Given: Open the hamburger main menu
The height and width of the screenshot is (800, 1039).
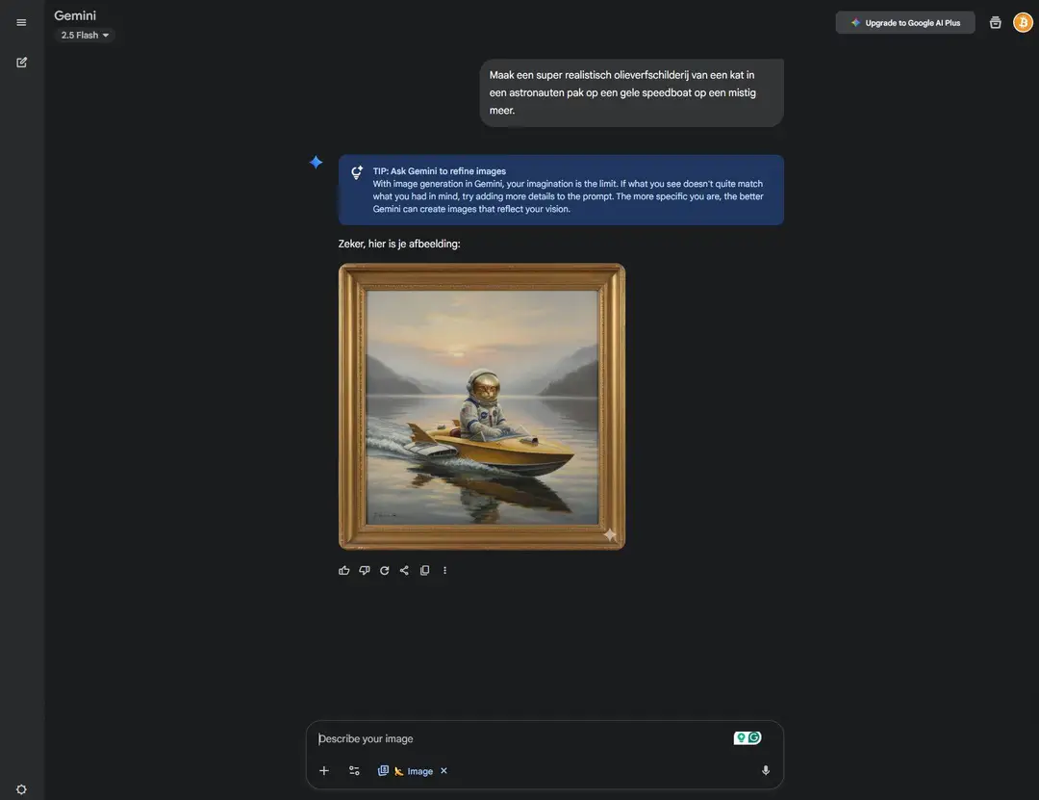Looking at the screenshot, I should 21,22.
